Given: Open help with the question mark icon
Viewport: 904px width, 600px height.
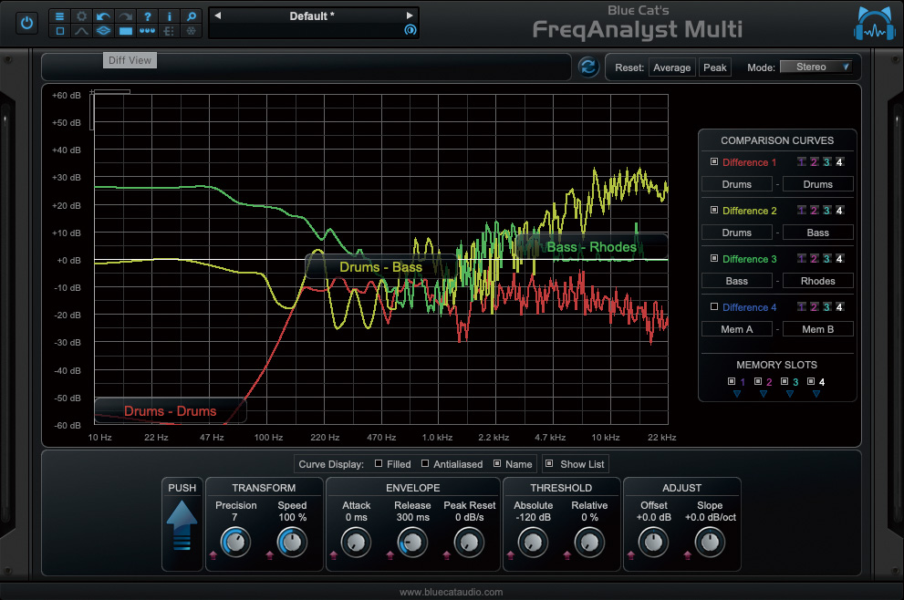Looking at the screenshot, I should (x=147, y=16).
